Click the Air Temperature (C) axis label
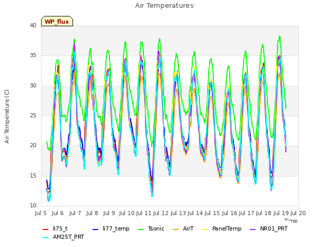The height and width of the screenshot is (247, 329). click(x=7, y=116)
